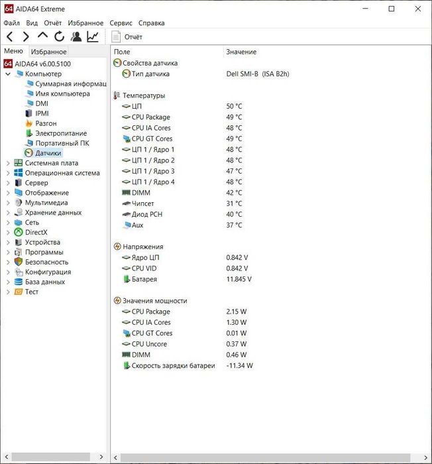
Task: Click the Батарея voltage battery icon
Action: tap(127, 279)
